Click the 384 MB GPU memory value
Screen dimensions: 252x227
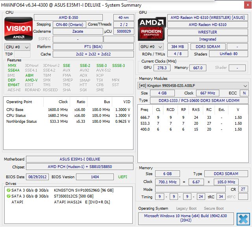pyautogui.click(x=178, y=47)
